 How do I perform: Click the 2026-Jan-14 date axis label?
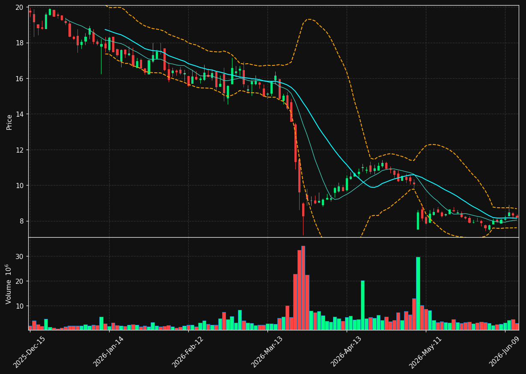click(x=109, y=351)
